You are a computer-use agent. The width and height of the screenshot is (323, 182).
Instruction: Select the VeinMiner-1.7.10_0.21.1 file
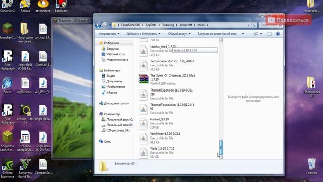(160, 138)
